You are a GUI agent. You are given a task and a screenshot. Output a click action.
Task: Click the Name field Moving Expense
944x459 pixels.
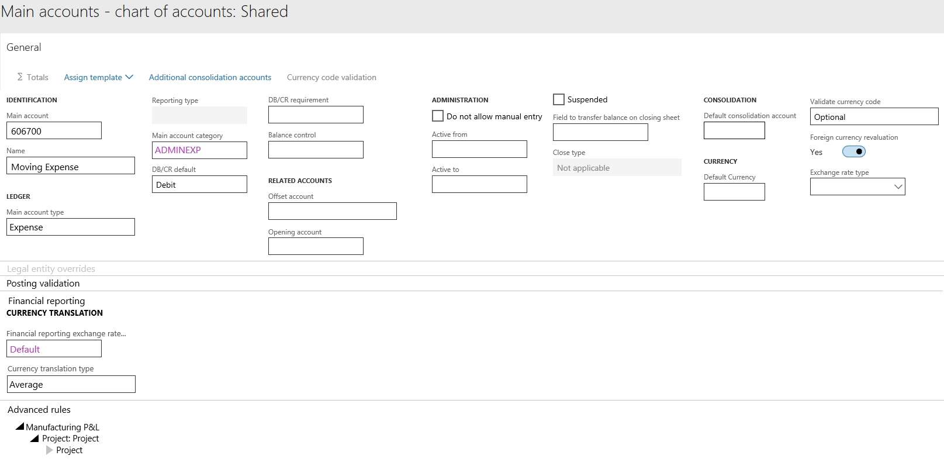(70, 167)
